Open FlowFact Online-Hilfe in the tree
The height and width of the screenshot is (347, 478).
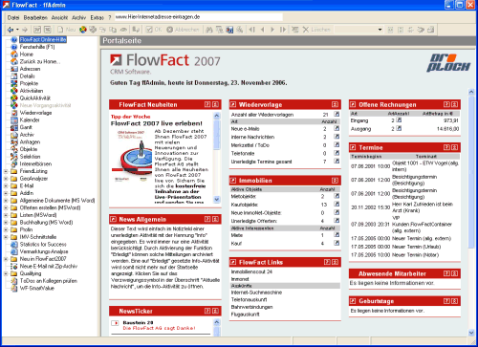click(x=43, y=39)
